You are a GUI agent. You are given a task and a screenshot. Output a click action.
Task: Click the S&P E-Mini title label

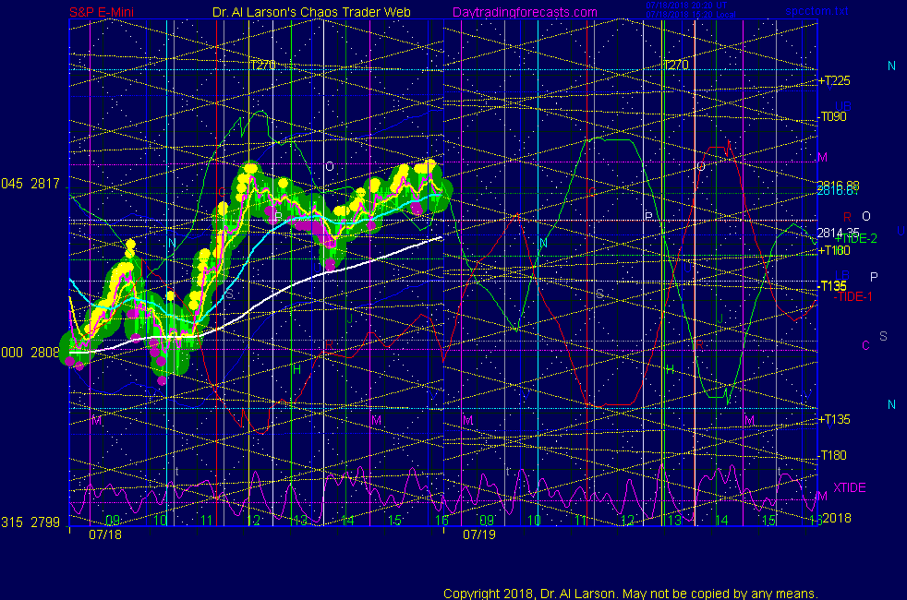click(102, 12)
